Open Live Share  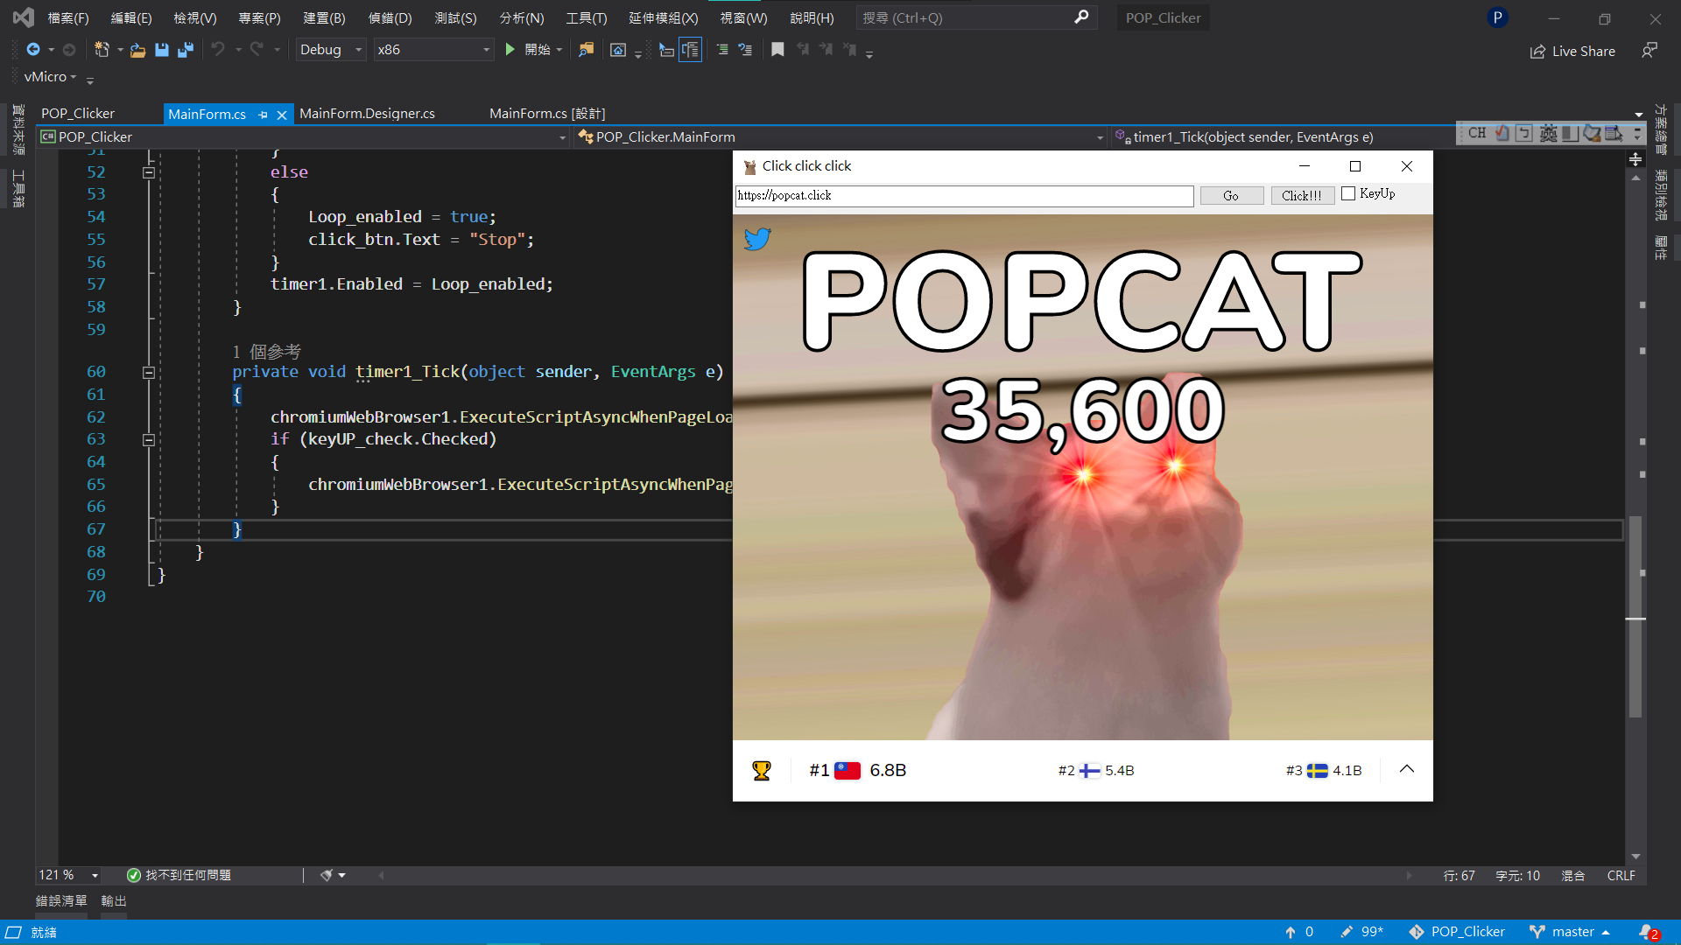(x=1573, y=52)
